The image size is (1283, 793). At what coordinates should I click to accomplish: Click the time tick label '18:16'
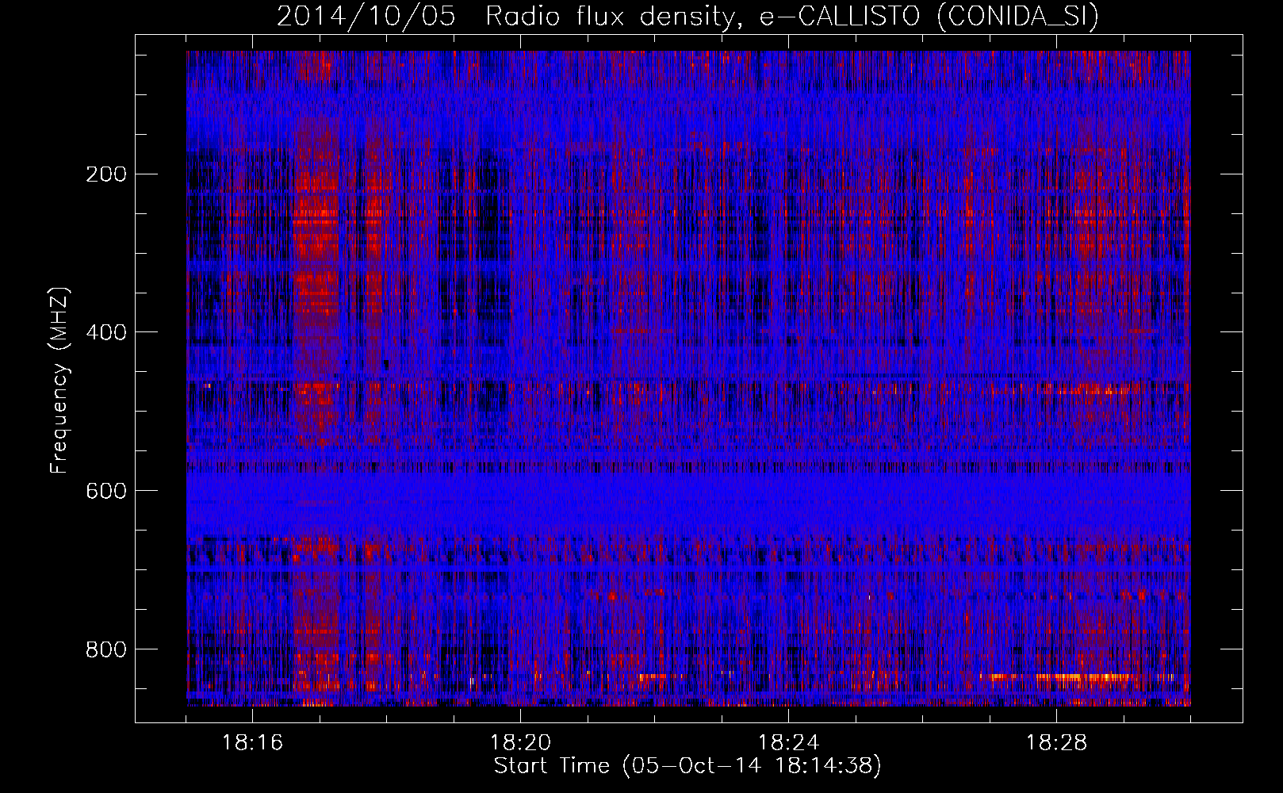click(252, 743)
